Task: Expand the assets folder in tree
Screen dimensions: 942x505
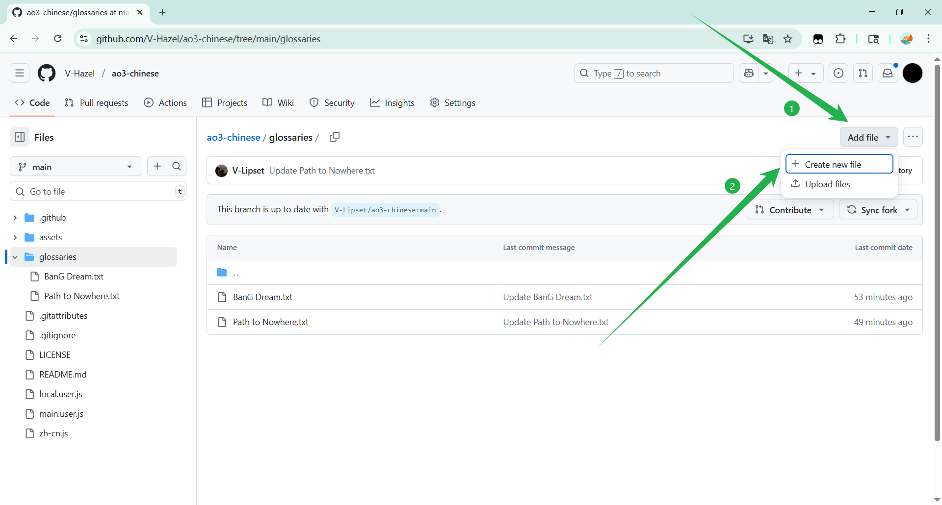Action: (x=15, y=237)
